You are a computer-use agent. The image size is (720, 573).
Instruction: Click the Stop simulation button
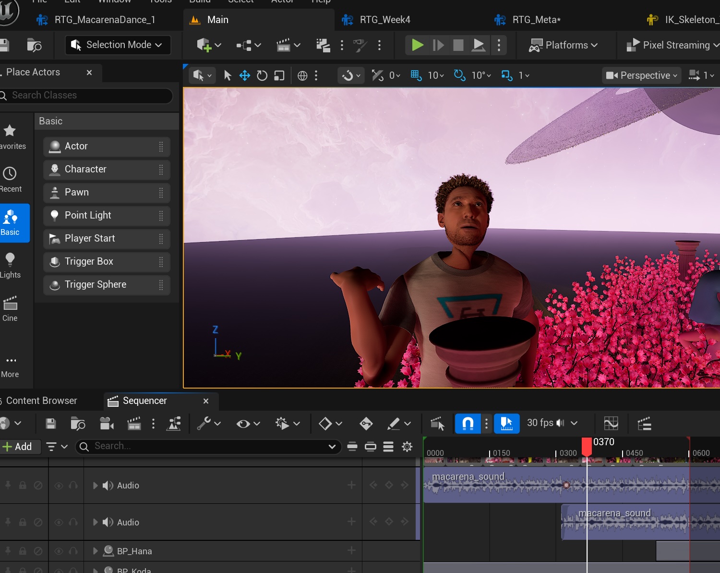[x=458, y=45]
